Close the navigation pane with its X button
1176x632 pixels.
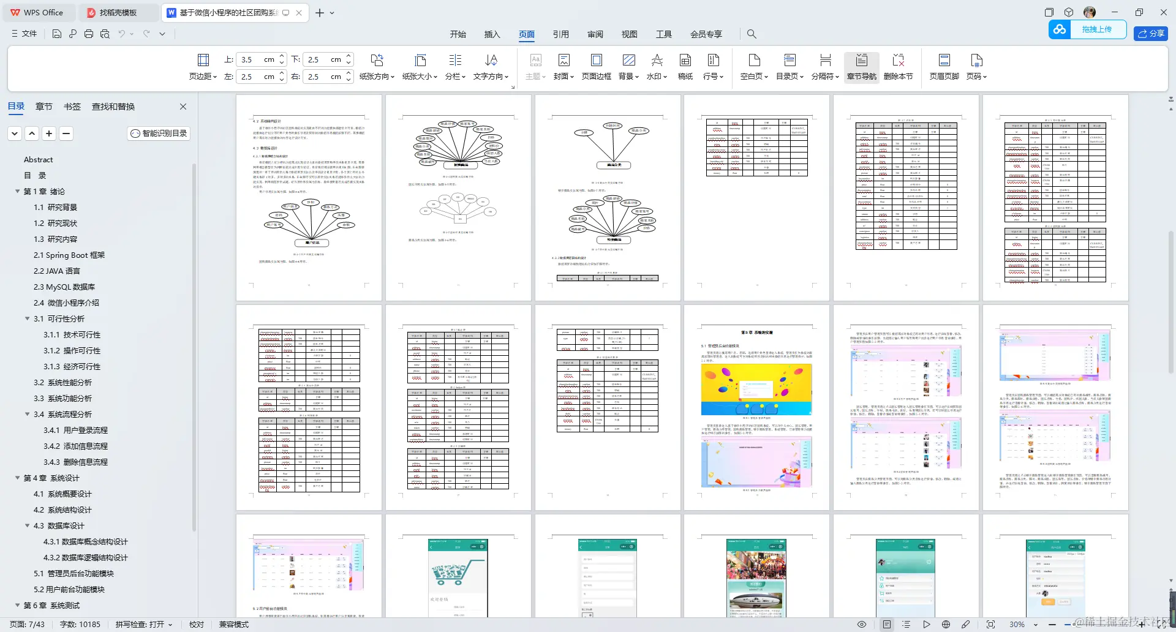click(183, 107)
